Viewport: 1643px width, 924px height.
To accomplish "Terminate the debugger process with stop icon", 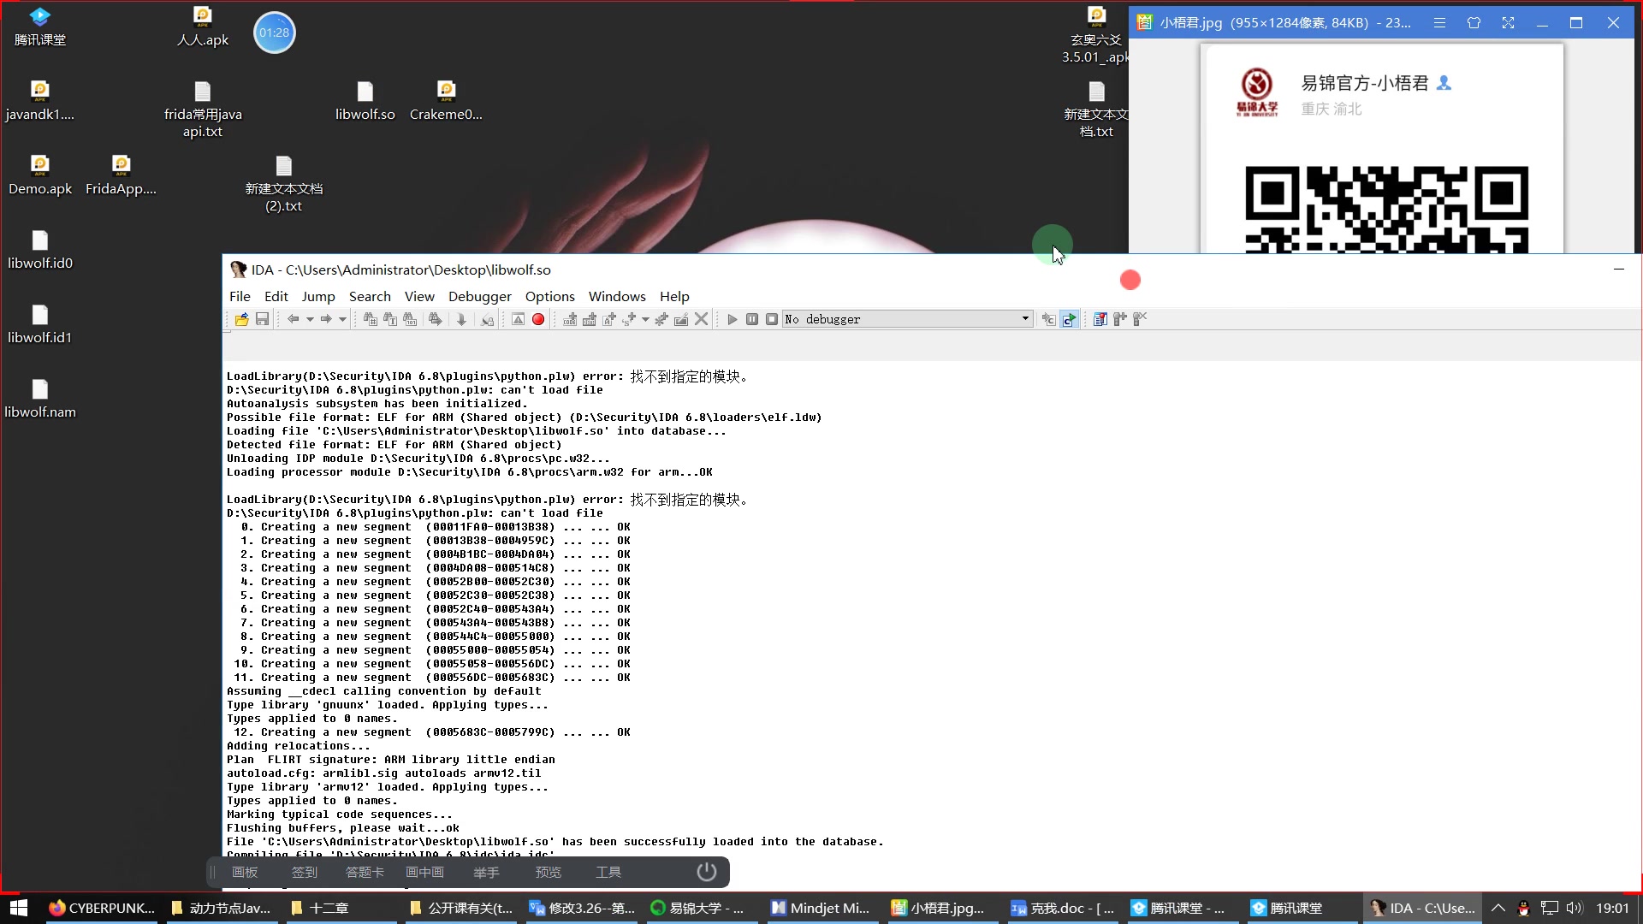I will (772, 319).
